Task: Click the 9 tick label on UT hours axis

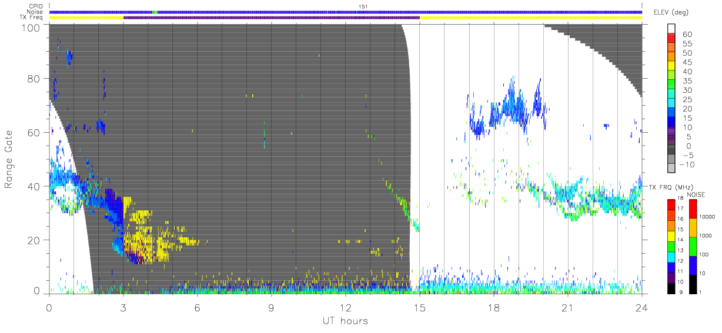Action: [x=272, y=307]
